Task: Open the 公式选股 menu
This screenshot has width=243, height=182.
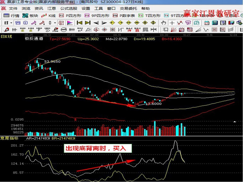Action: coord(69,8)
